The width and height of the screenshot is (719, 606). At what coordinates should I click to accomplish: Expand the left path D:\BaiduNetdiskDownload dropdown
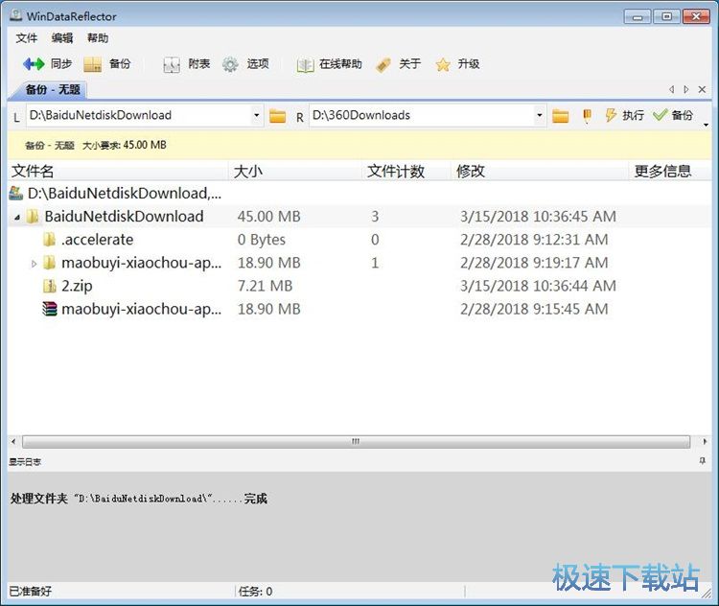coord(257,116)
